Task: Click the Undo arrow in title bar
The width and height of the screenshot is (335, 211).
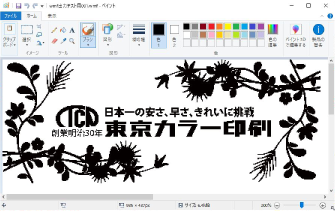Action: tap(27, 6)
